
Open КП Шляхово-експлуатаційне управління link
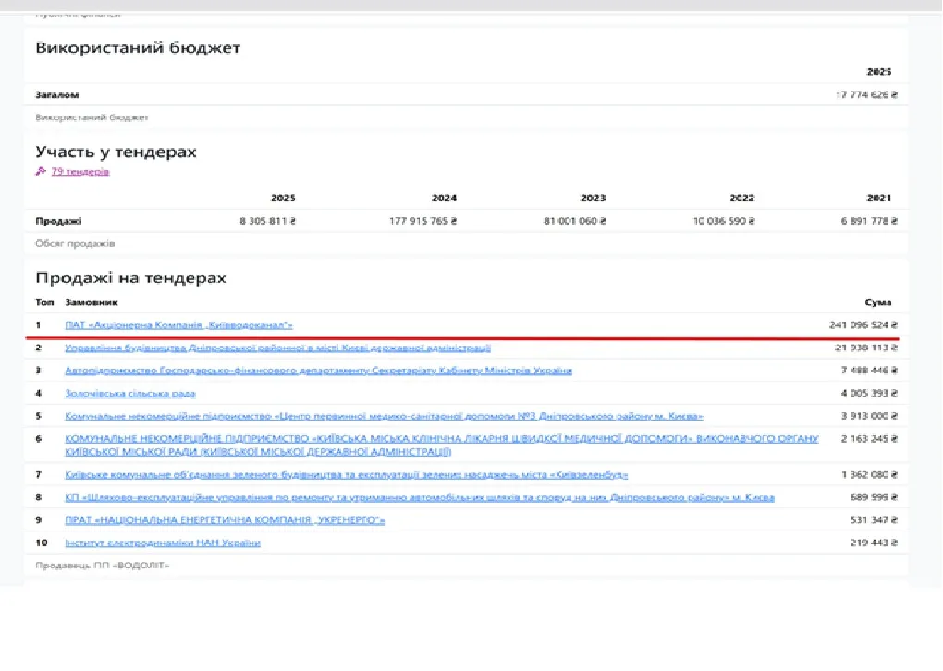pos(420,498)
